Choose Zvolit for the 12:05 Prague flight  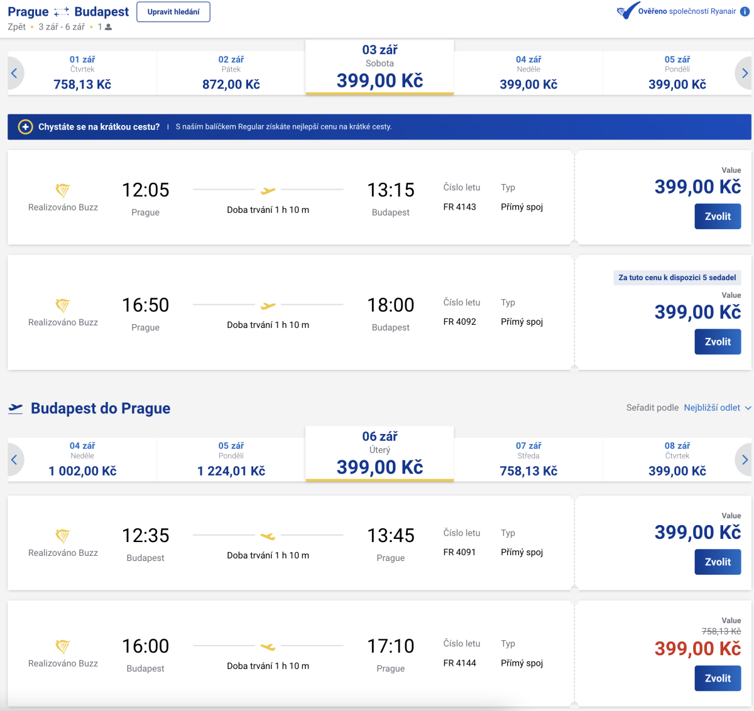[x=718, y=217]
